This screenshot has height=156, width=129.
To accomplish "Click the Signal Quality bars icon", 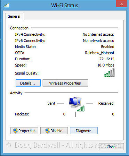I will click(x=109, y=73).
